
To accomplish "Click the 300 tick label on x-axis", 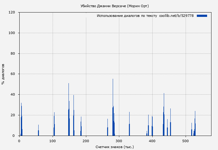I will click(x=119, y=141).
